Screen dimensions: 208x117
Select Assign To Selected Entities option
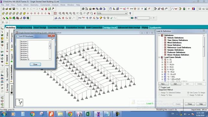point(160,93)
